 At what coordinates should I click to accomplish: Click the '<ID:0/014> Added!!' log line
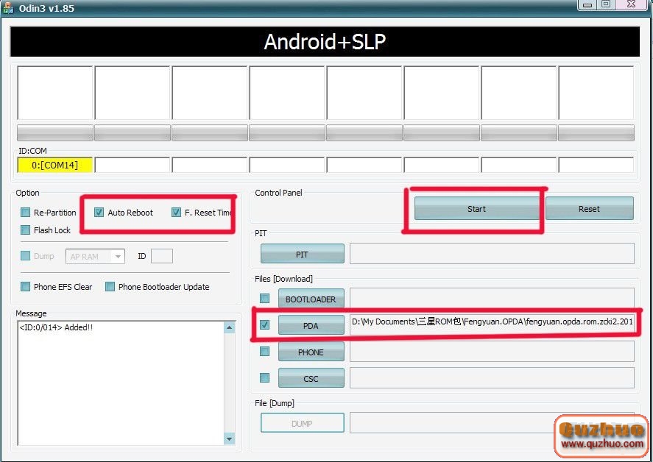tap(56, 327)
